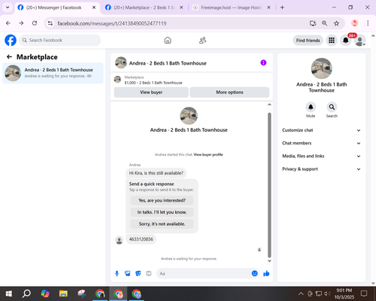The width and height of the screenshot is (376, 301).
Task: Click the attach photo icon in composer
Action: [x=128, y=273]
